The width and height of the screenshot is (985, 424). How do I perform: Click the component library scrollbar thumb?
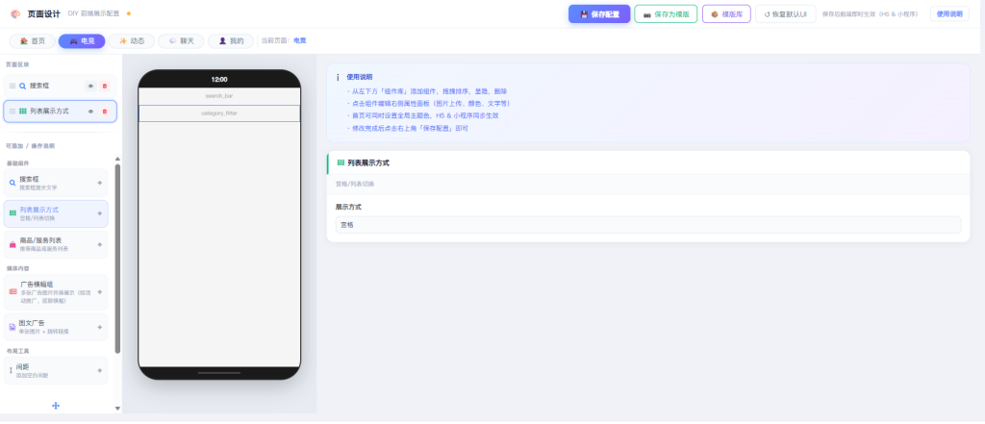117,259
